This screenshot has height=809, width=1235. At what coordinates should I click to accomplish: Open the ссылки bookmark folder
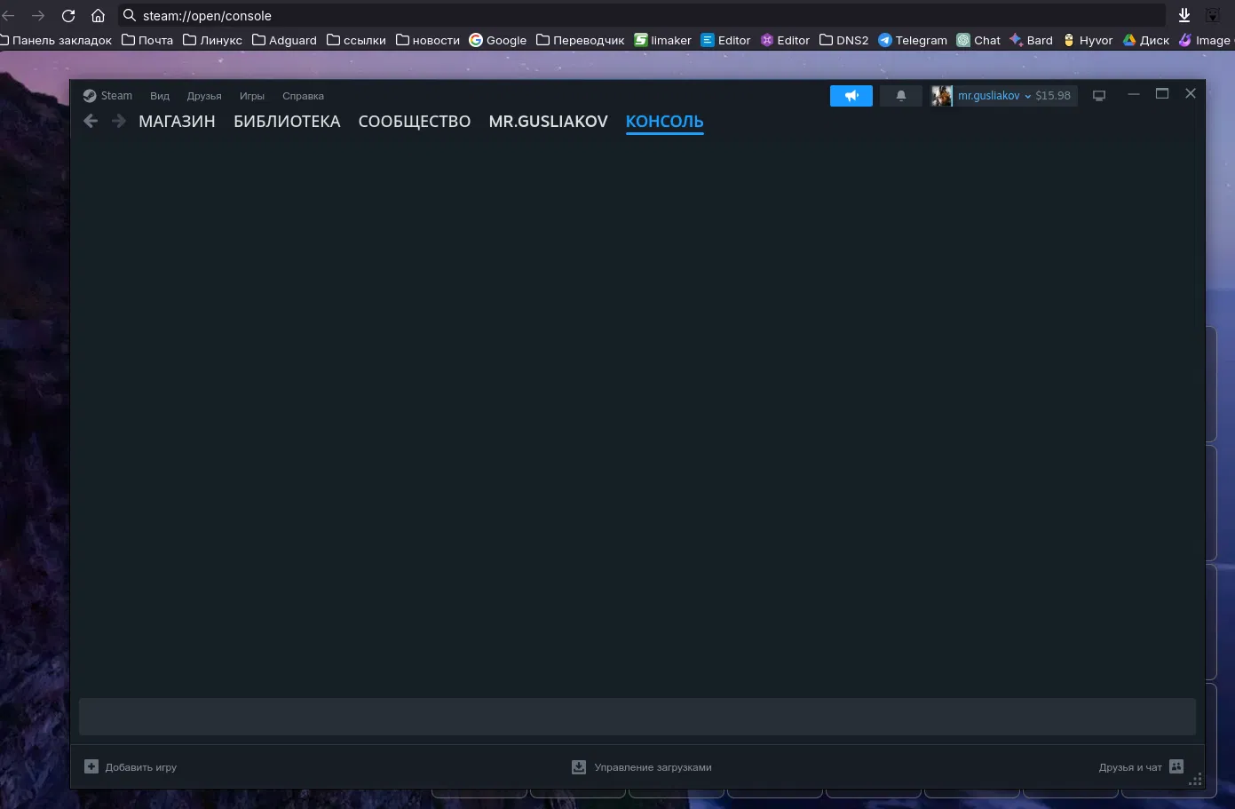[356, 40]
